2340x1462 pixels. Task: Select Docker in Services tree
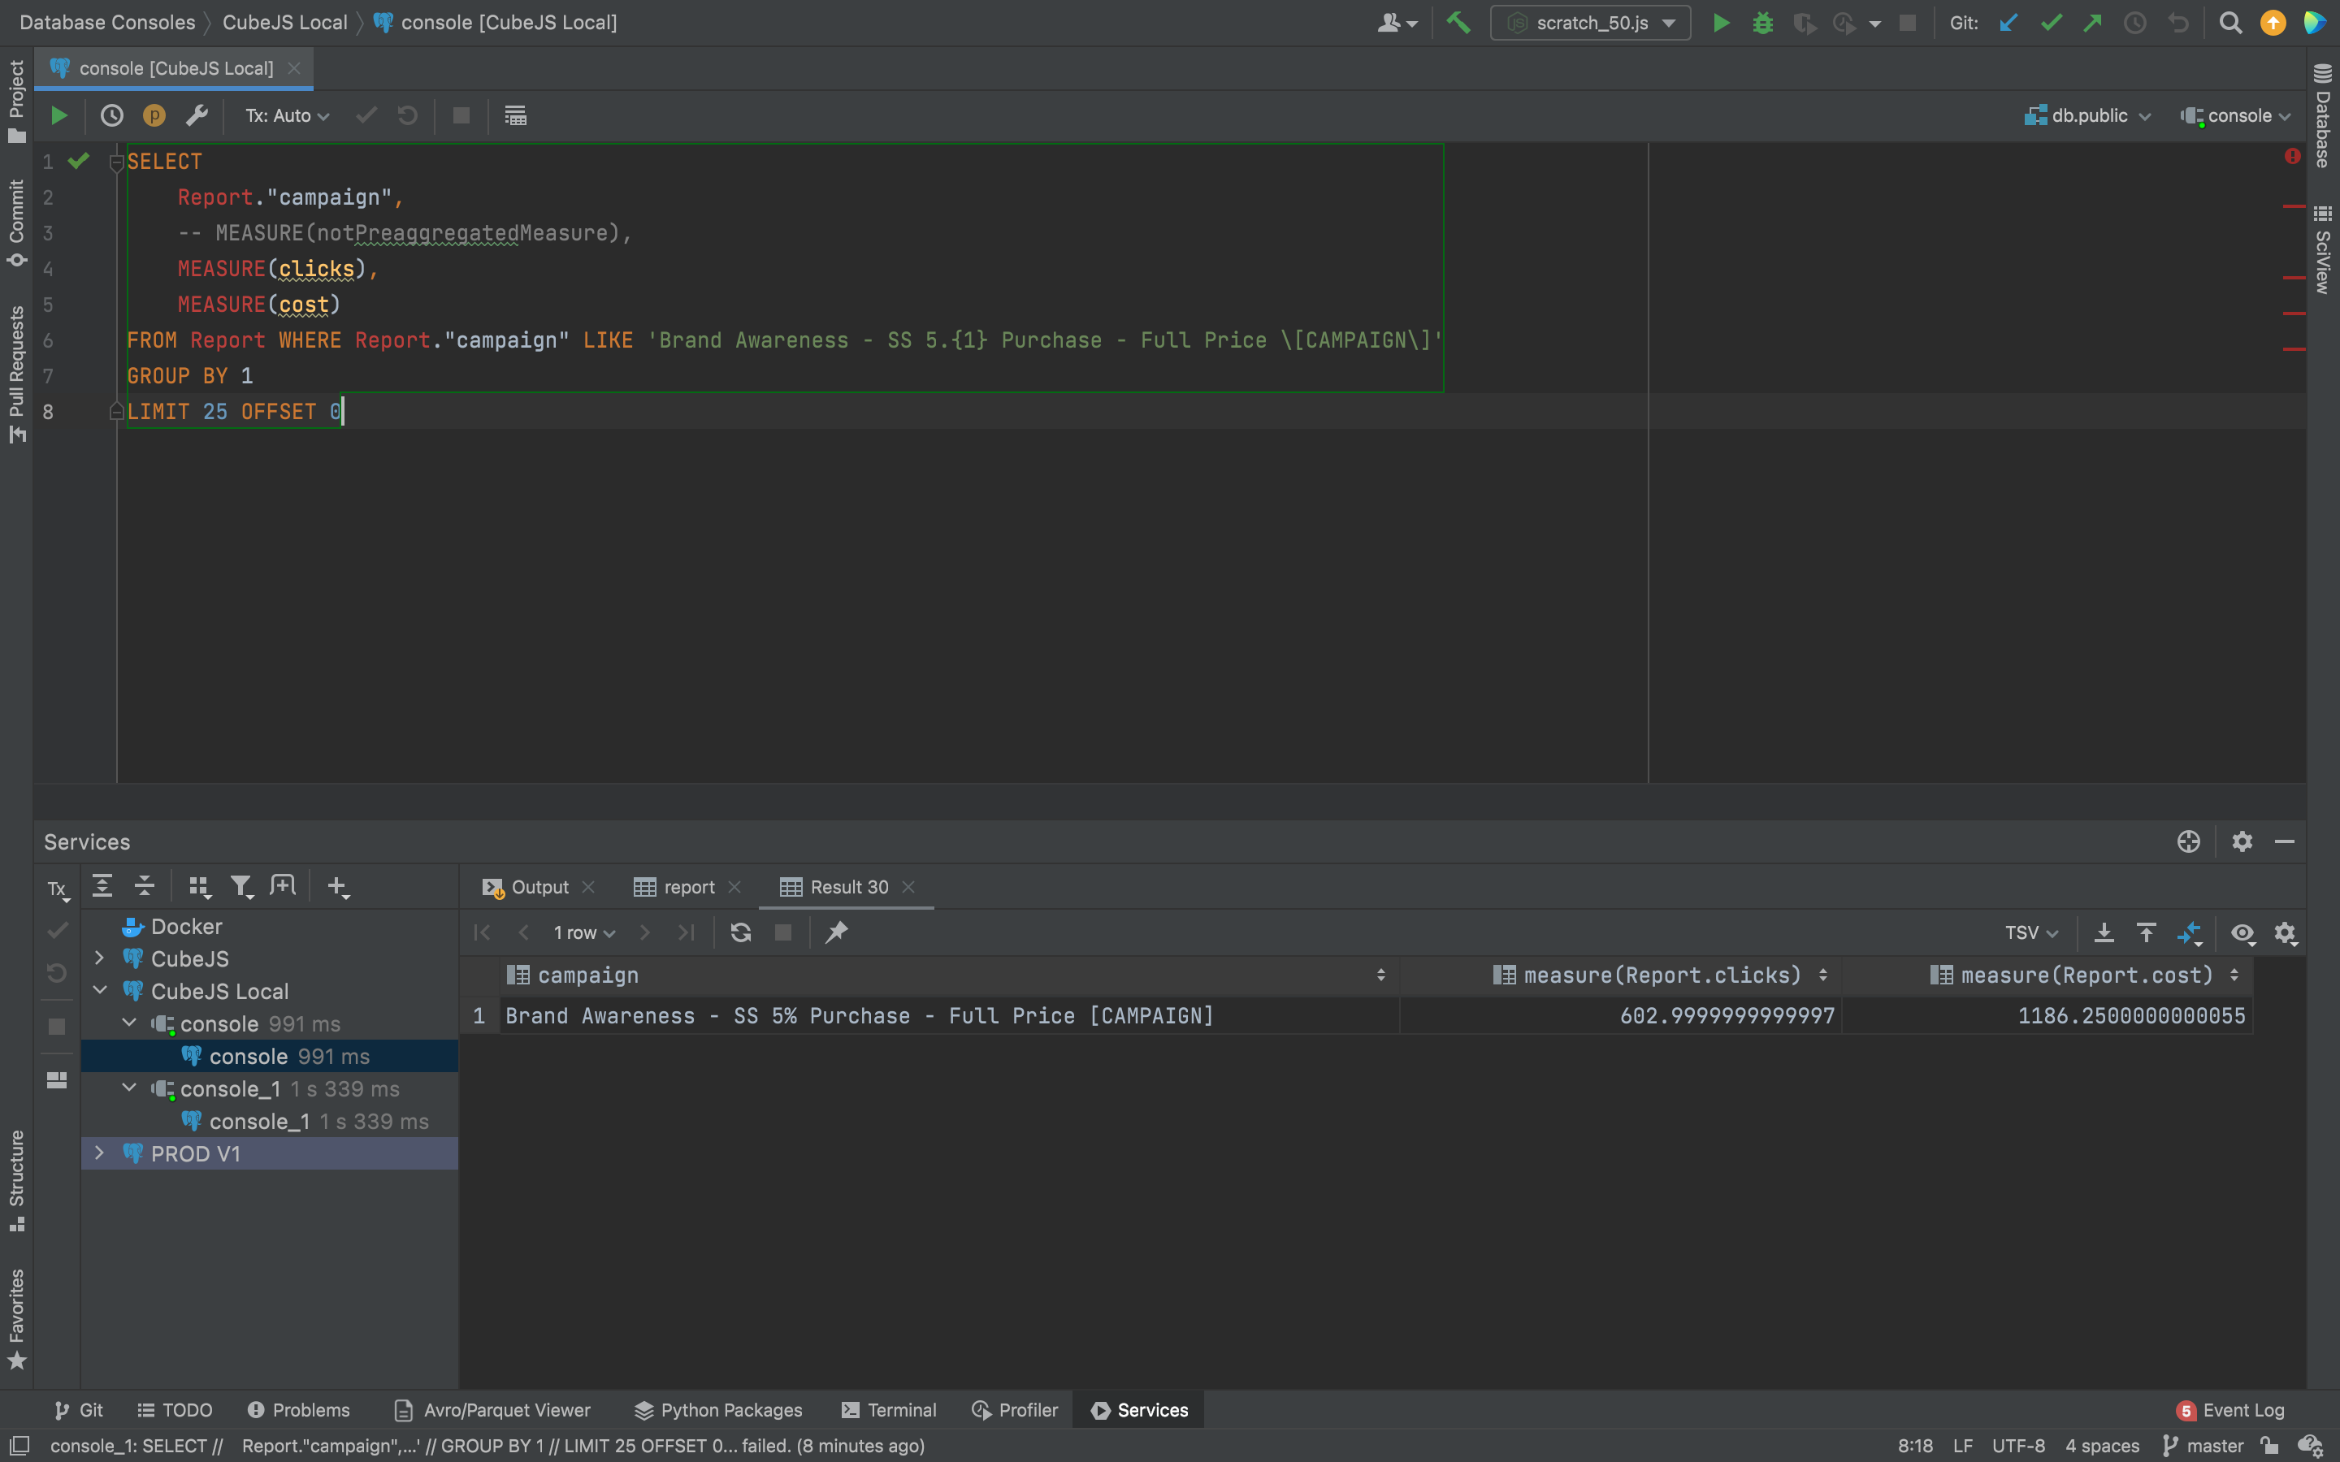[x=185, y=926]
